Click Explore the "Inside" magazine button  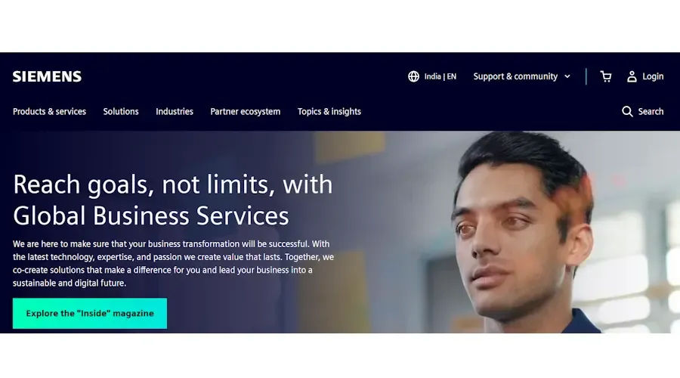(x=90, y=313)
